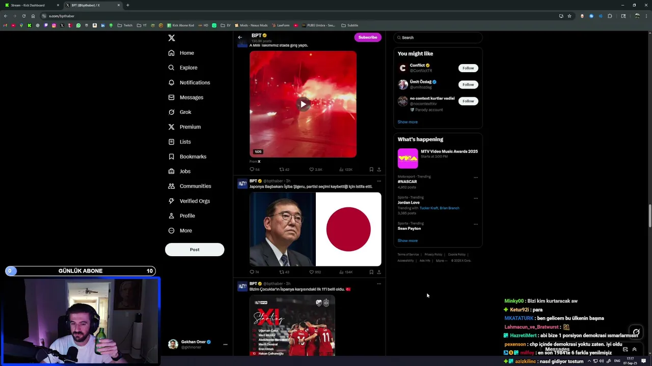Viewport: 652px width, 366px height.
Task: Open account options next to Gokhan Oner
Action: coord(225,344)
